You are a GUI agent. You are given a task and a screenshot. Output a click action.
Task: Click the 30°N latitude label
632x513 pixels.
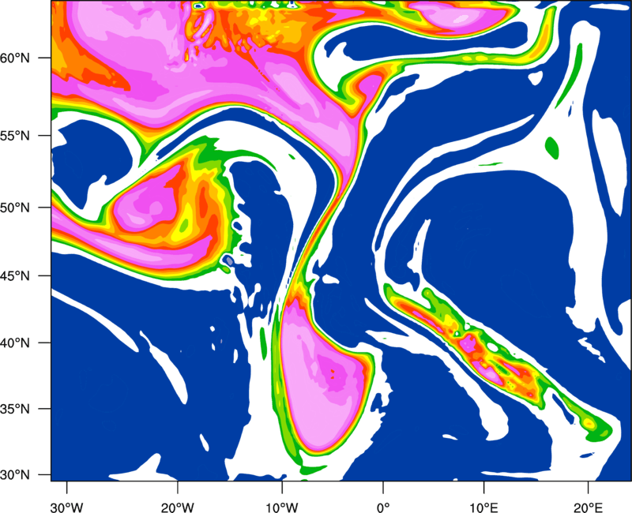(x=15, y=475)
